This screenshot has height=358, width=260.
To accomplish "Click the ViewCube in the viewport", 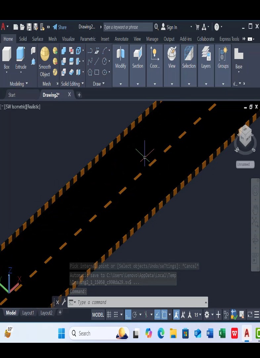I will 245,136.
